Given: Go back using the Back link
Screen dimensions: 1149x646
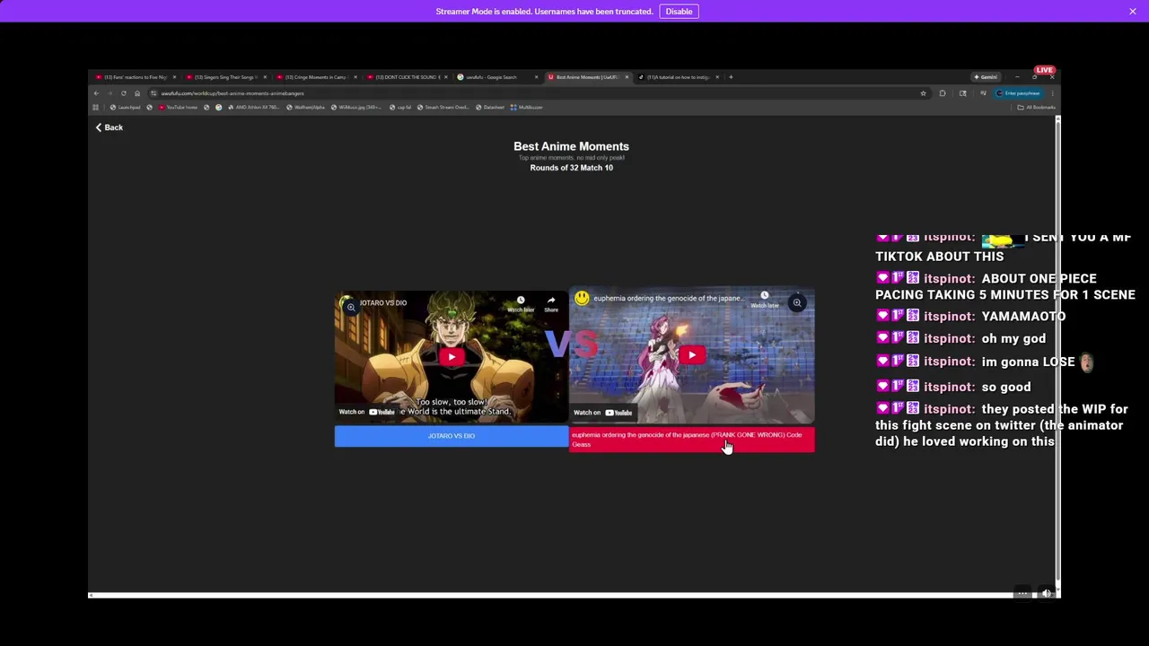Looking at the screenshot, I should pos(110,127).
